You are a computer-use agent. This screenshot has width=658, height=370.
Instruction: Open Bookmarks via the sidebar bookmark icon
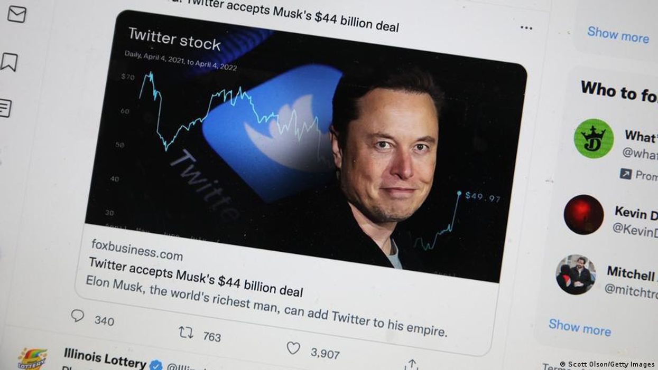tap(9, 62)
